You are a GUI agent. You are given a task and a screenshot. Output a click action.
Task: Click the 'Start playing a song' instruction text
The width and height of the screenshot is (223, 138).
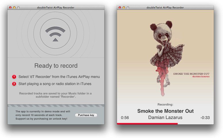[x=55, y=84]
